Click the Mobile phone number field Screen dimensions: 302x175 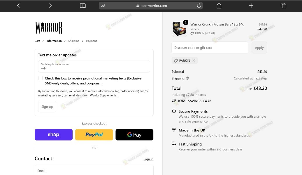[x=94, y=66]
